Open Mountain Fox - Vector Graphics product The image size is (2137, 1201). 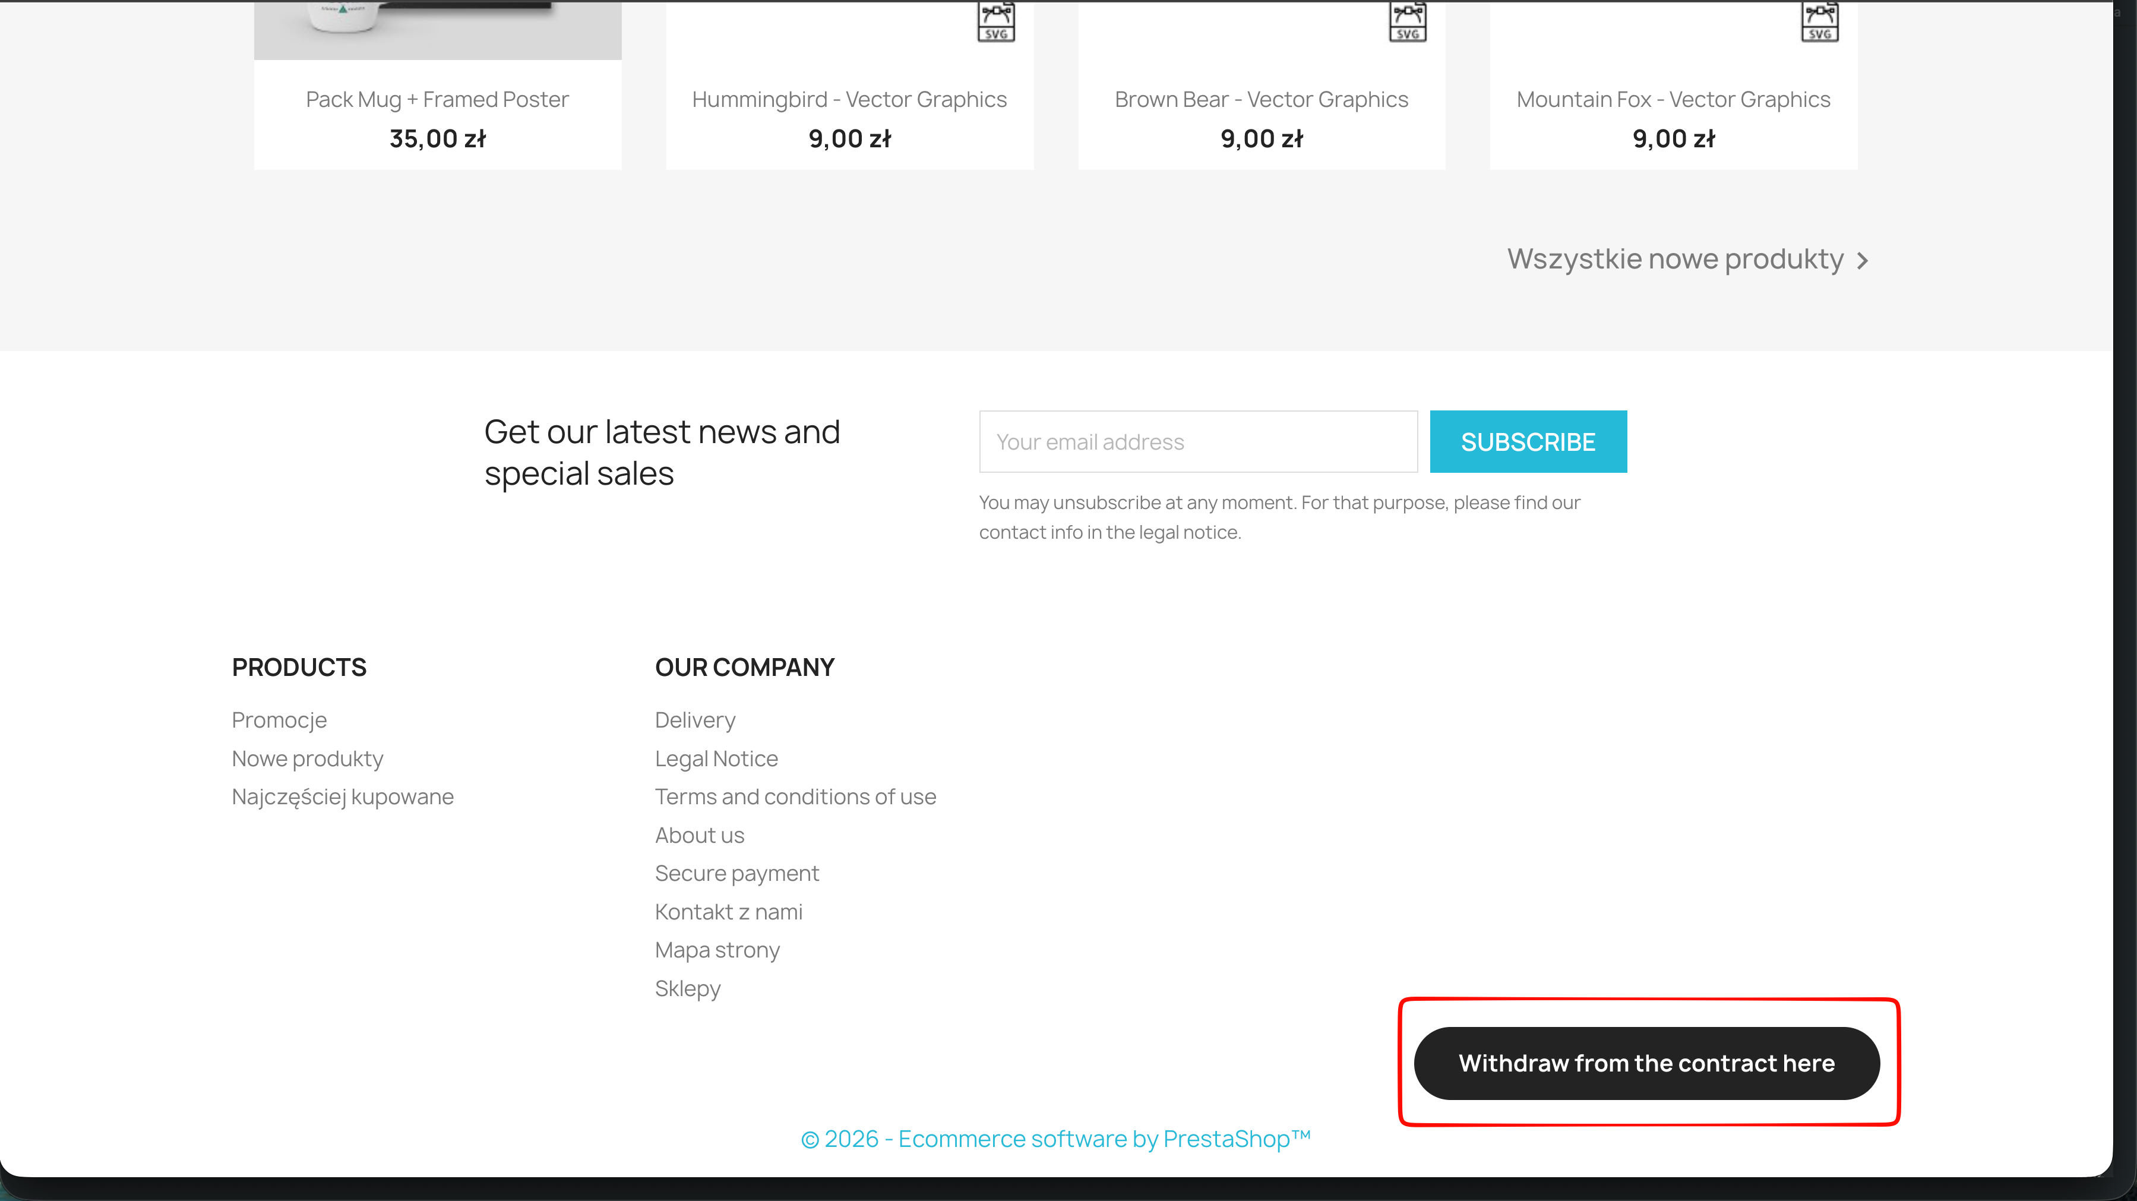(1673, 100)
